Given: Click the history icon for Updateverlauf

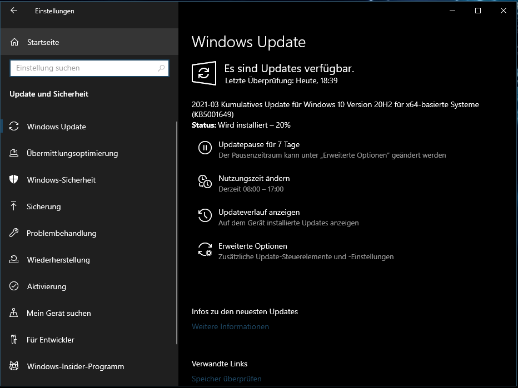Looking at the screenshot, I should tap(205, 215).
